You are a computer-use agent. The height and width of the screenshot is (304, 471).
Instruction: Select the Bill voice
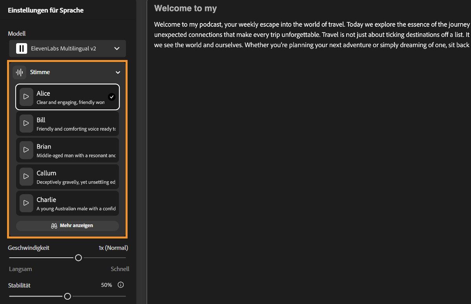(75, 124)
